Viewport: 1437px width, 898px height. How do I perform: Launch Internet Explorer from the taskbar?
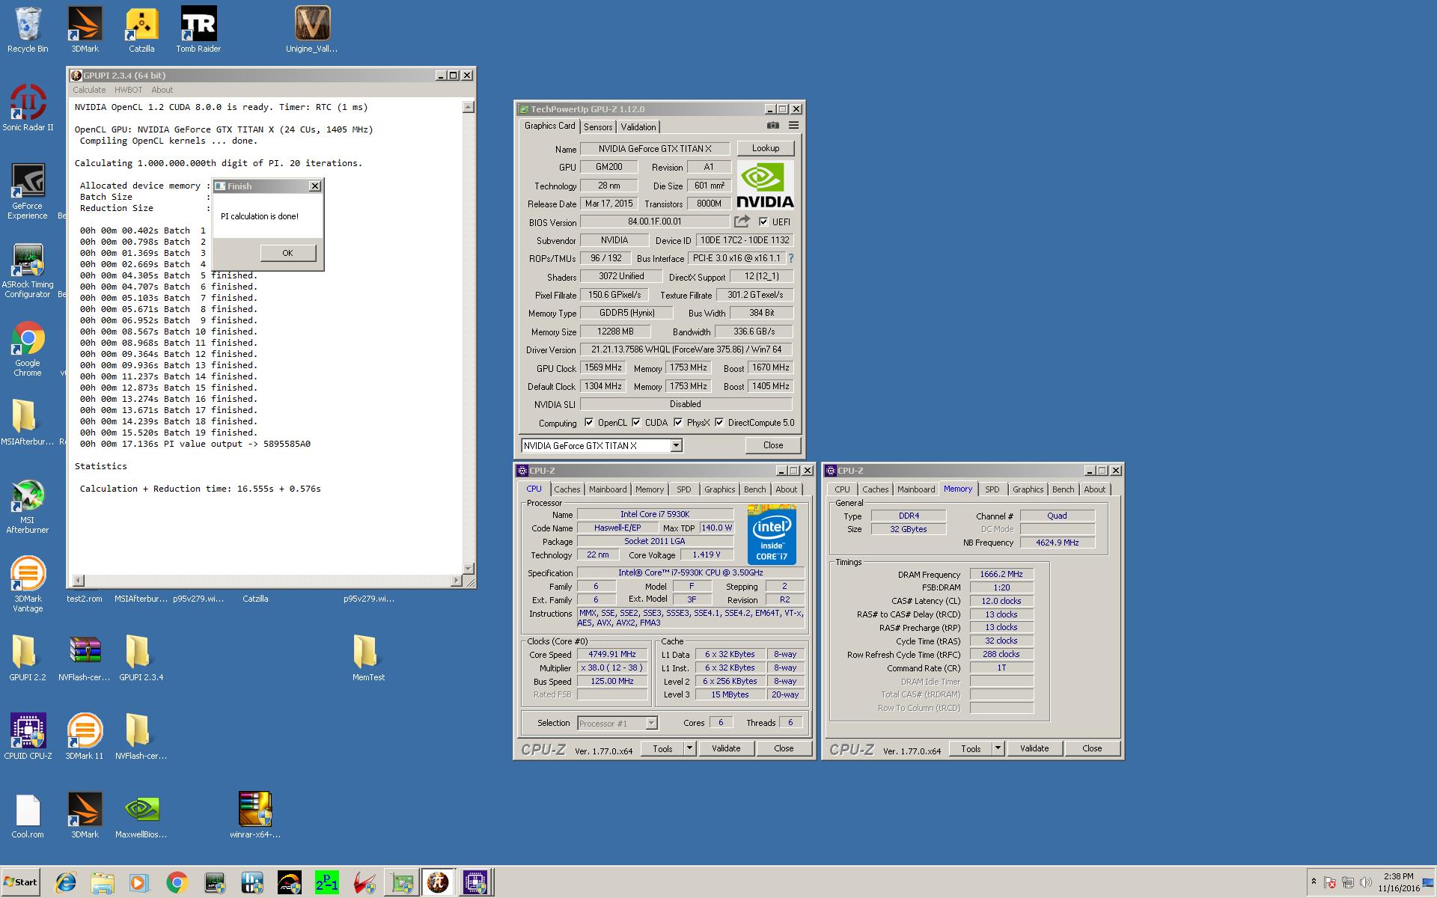[x=66, y=882]
